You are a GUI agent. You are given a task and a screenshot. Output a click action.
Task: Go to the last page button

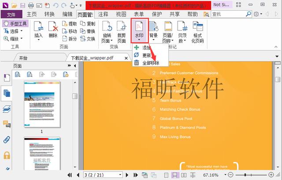(x=136, y=175)
